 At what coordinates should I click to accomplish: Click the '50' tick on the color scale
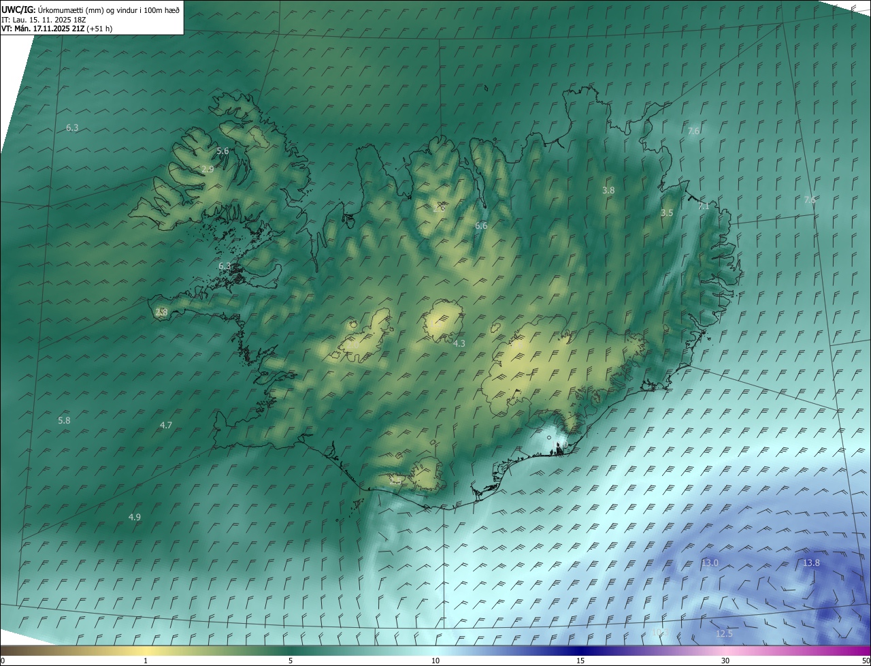pyautogui.click(x=866, y=661)
